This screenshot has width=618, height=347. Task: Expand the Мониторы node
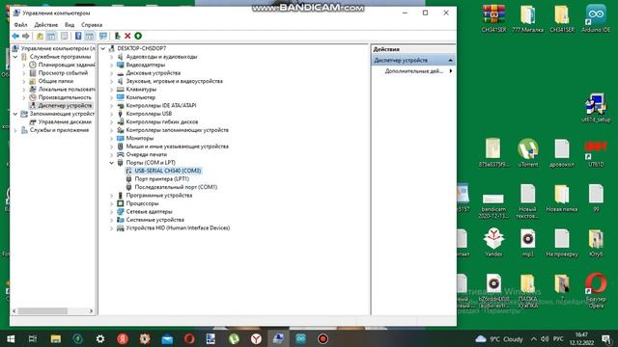point(112,138)
